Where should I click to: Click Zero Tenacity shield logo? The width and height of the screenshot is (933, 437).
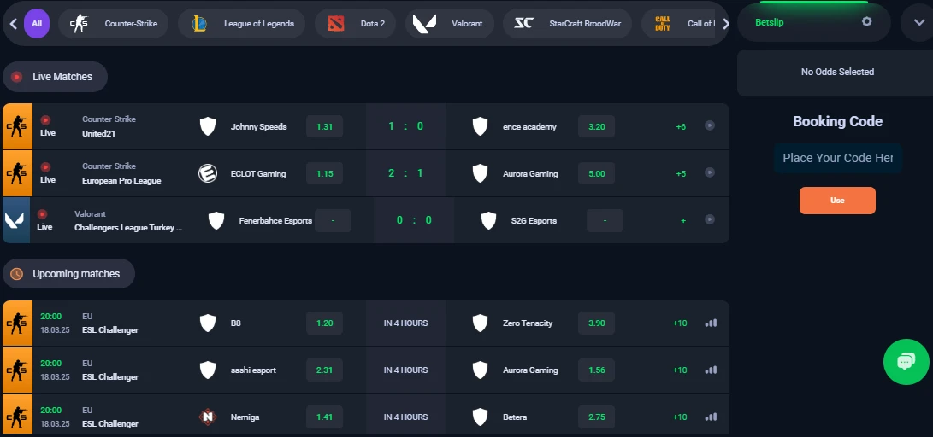pos(481,323)
